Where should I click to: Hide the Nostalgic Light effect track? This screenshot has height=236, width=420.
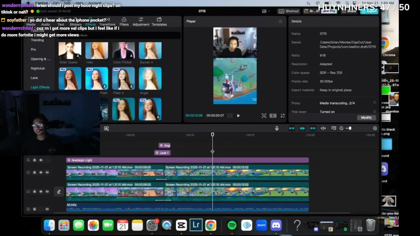coord(41,160)
